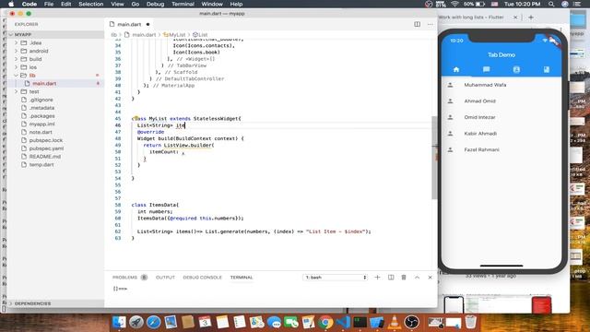Open temp.dart in the explorer
The image size is (590, 332).
[41, 165]
